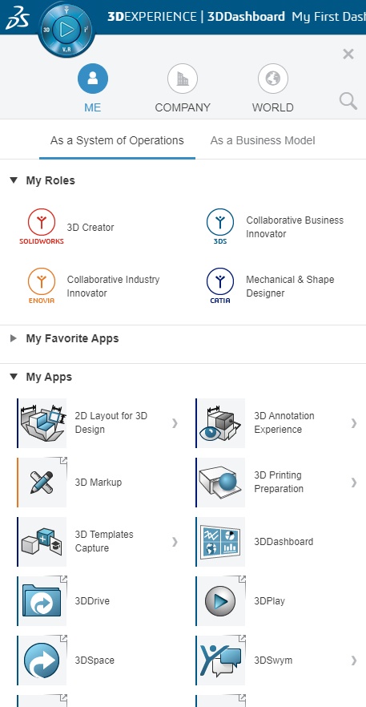Image resolution: width=366 pixels, height=707 pixels.
Task: Switch to As a Business Model tab
Action: 263,141
